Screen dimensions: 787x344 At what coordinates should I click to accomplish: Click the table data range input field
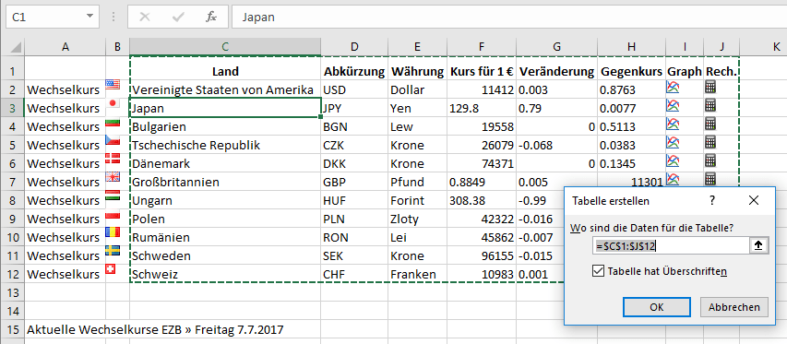tap(671, 245)
